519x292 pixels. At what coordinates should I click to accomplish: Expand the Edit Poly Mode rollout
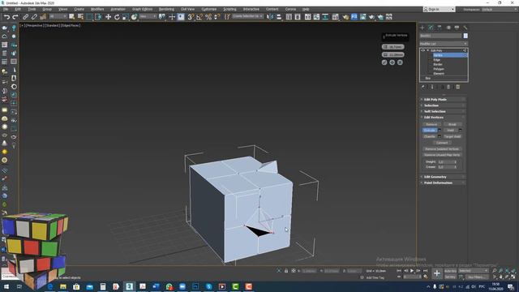[443, 99]
